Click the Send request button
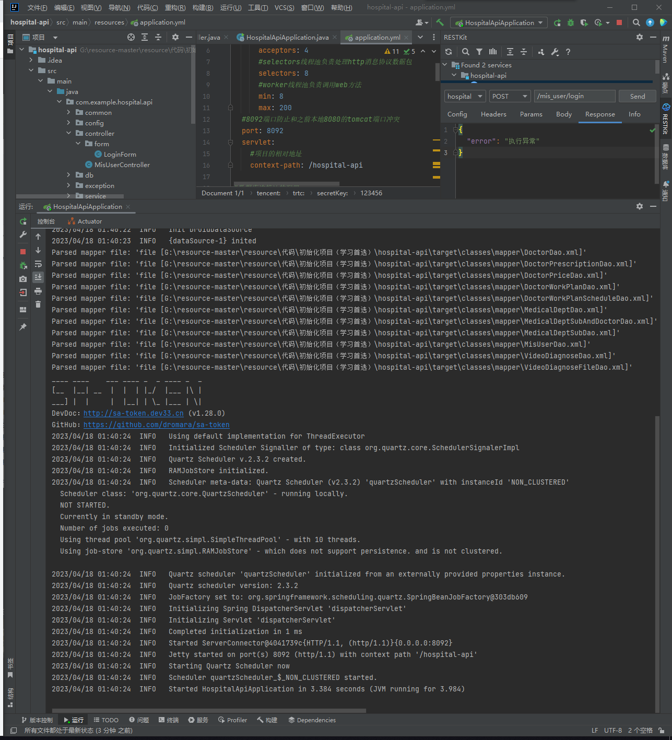 pos(638,96)
